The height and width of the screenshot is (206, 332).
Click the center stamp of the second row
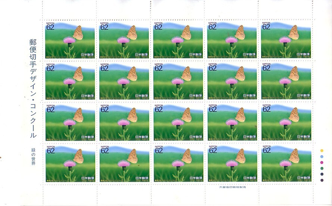[178, 81]
